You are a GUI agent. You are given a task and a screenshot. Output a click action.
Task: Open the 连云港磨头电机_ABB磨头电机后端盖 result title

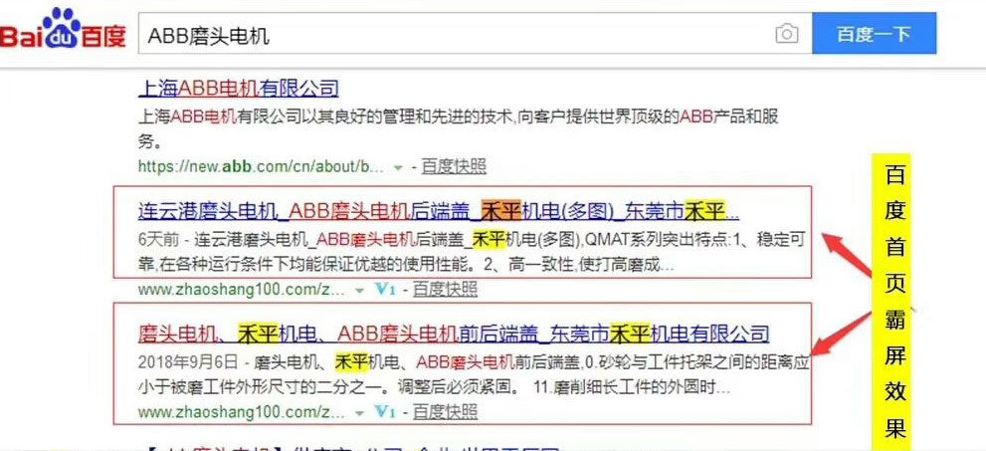click(x=438, y=211)
